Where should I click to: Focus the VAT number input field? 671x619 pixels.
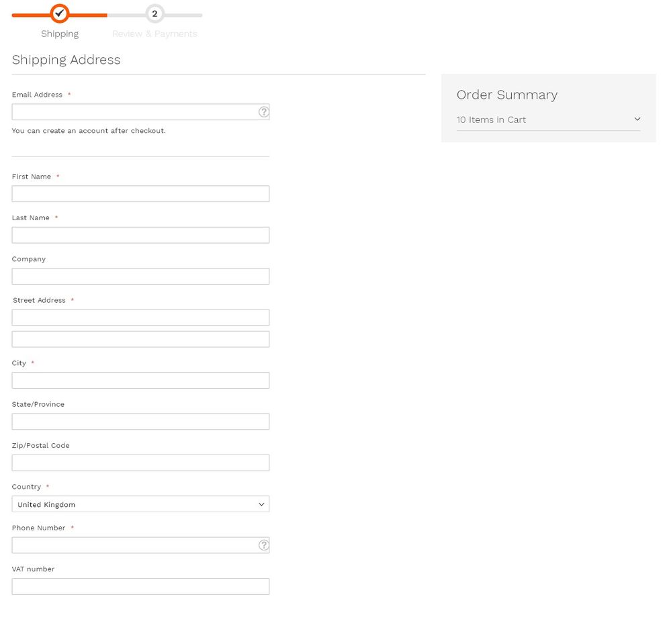(140, 586)
